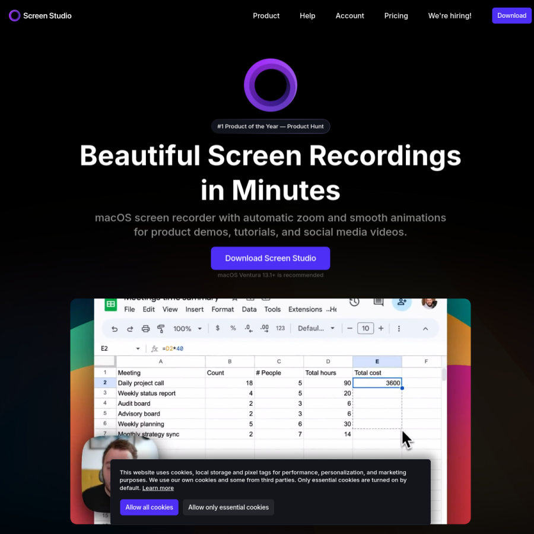Viewport: 534px width, 534px height.
Task: Click the Total hours header cell
Action: click(x=328, y=373)
